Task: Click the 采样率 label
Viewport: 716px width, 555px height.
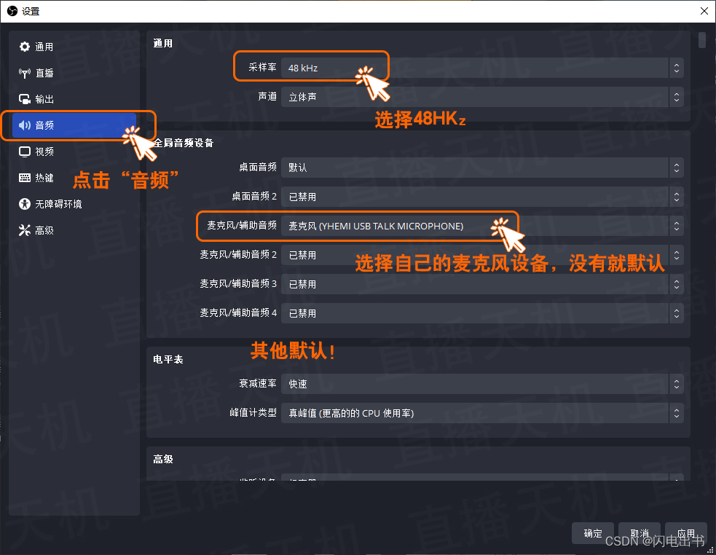Action: click(262, 68)
